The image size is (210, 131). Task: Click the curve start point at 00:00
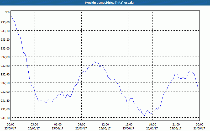11,16
